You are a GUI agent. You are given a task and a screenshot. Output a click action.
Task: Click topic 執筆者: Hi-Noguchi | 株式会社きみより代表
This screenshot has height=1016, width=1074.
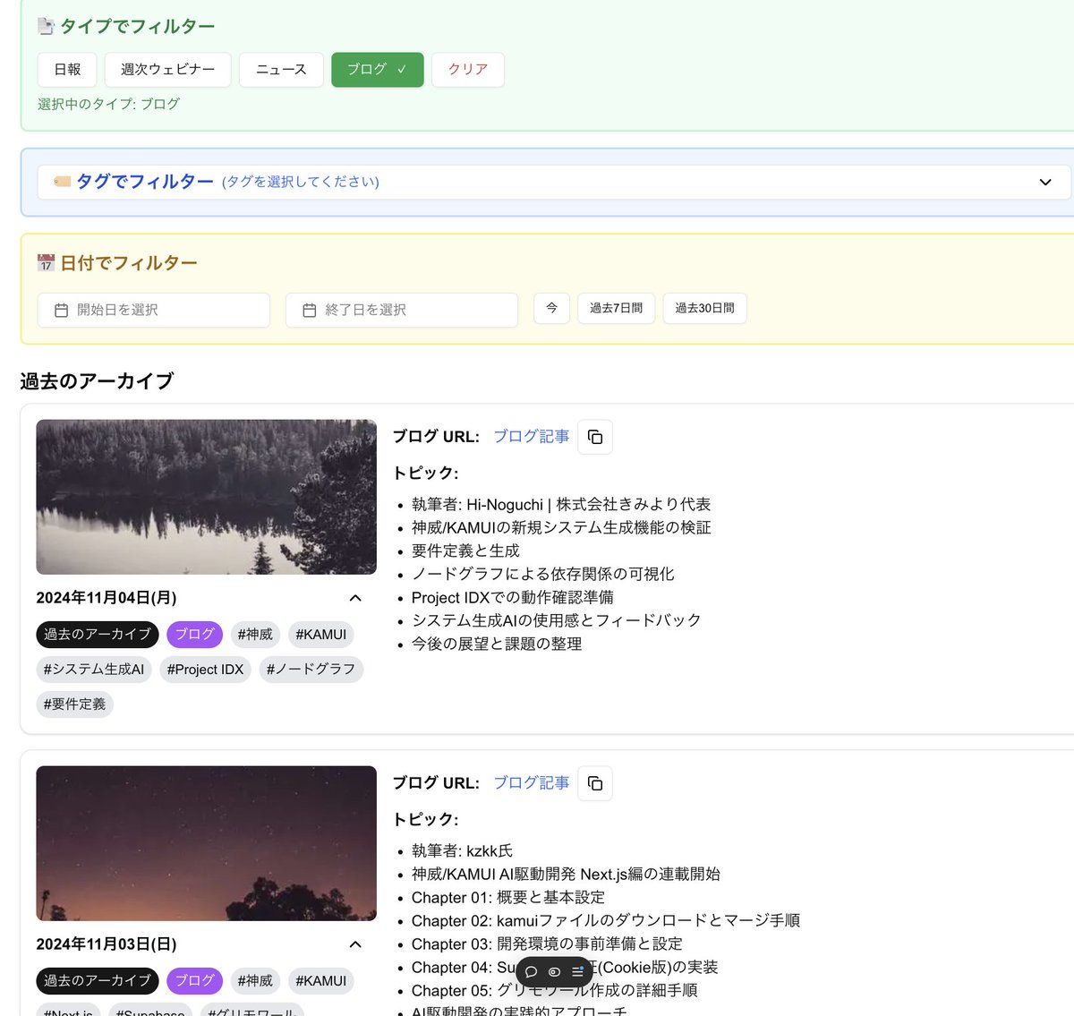561,505
